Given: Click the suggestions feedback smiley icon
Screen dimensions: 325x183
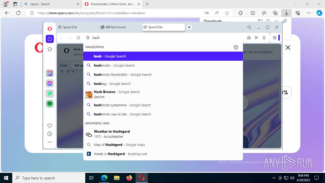Looking at the screenshot, I should (x=236, y=47).
